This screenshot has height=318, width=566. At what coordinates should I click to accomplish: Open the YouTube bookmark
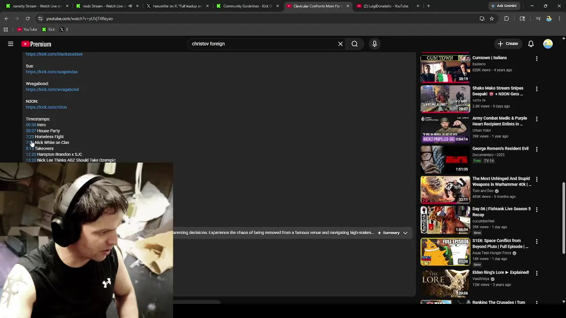27,30
